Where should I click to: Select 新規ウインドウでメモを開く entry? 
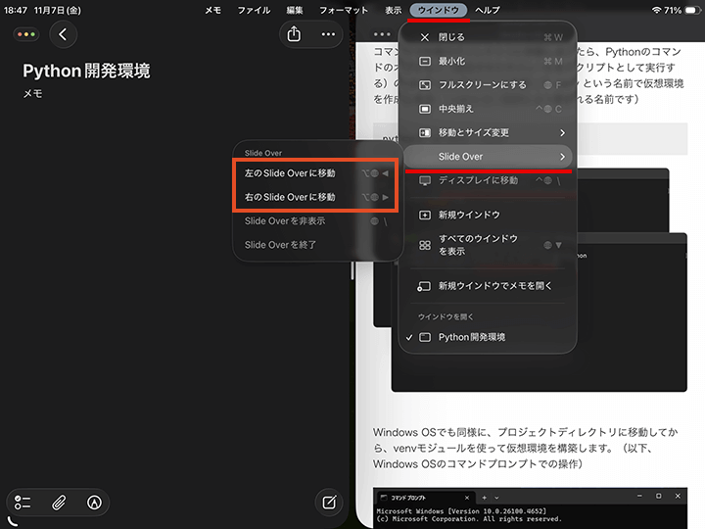(488, 286)
